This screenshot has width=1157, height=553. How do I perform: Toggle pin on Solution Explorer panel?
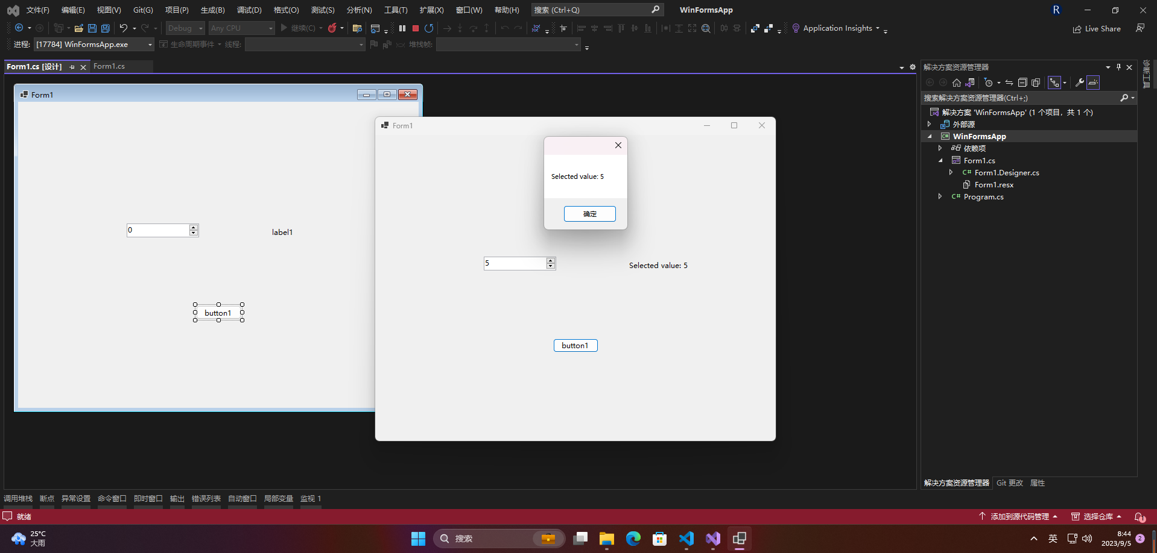[1118, 67]
